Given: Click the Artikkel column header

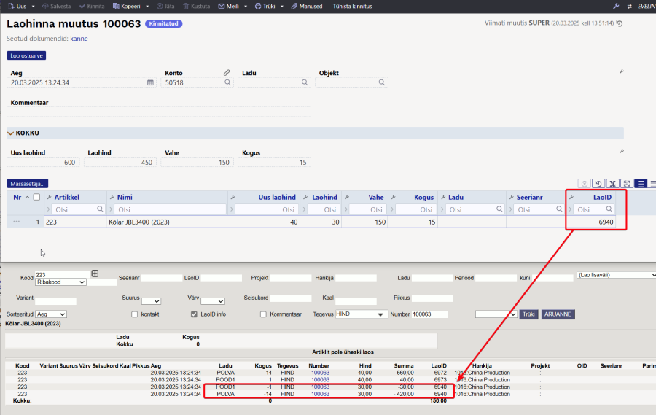Looking at the screenshot, I should pos(66,197).
